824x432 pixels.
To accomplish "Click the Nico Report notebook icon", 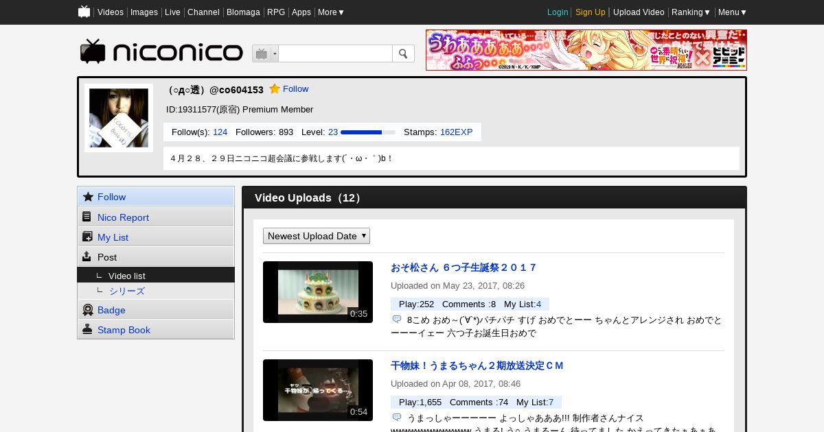I will (x=87, y=217).
